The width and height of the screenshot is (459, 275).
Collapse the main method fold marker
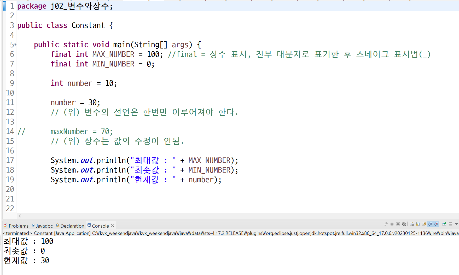pyautogui.click(x=15, y=45)
